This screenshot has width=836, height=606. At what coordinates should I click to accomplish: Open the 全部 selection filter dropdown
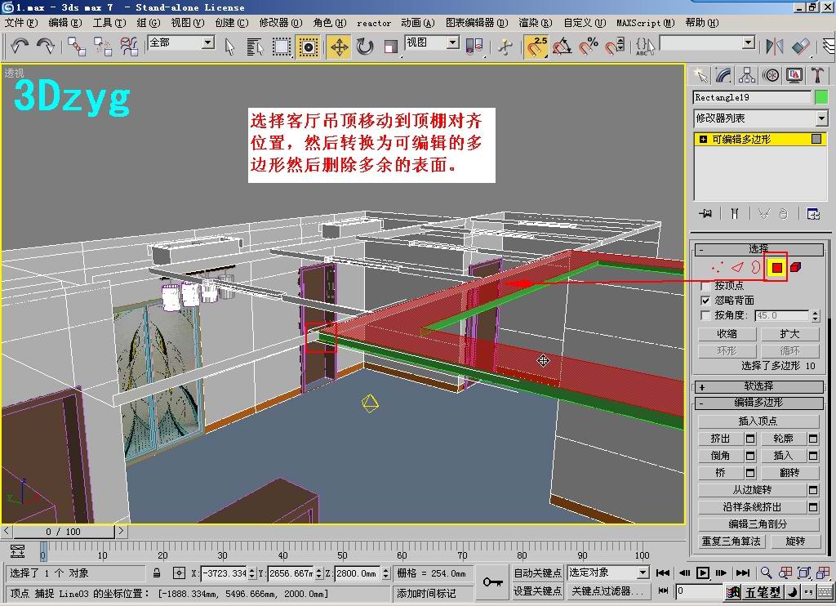click(x=208, y=42)
